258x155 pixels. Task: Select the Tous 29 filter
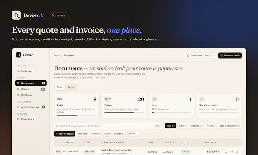click(x=171, y=126)
